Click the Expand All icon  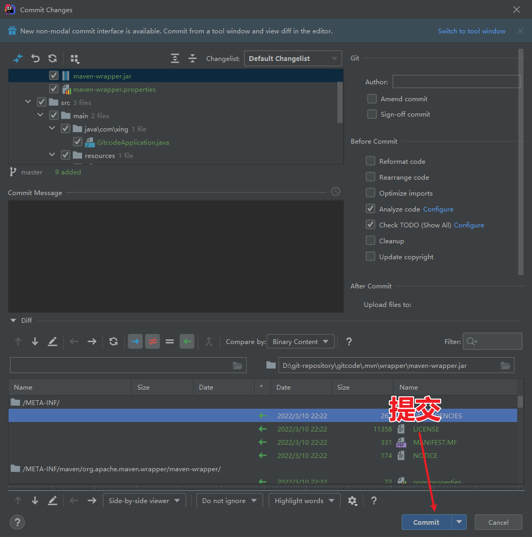175,58
